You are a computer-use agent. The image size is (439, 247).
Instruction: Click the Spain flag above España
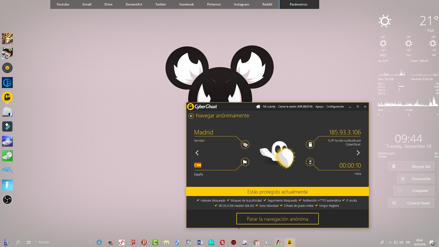198,165
